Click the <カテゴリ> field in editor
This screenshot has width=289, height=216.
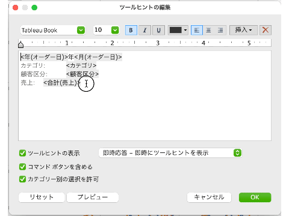[x=81, y=65]
